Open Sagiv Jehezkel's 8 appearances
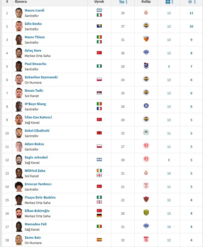This screenshot has width=203, height=247. coord(169,160)
